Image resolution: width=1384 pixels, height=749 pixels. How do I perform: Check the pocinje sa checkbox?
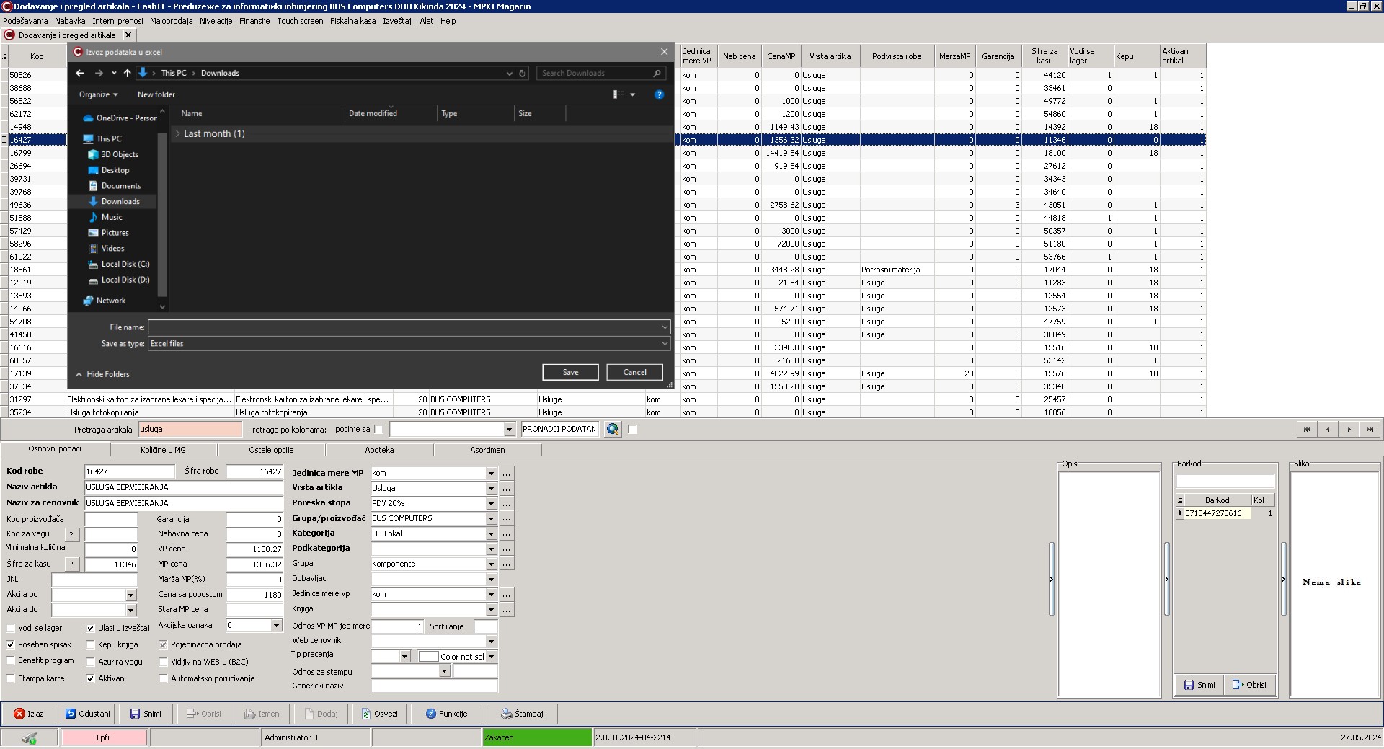(x=378, y=429)
